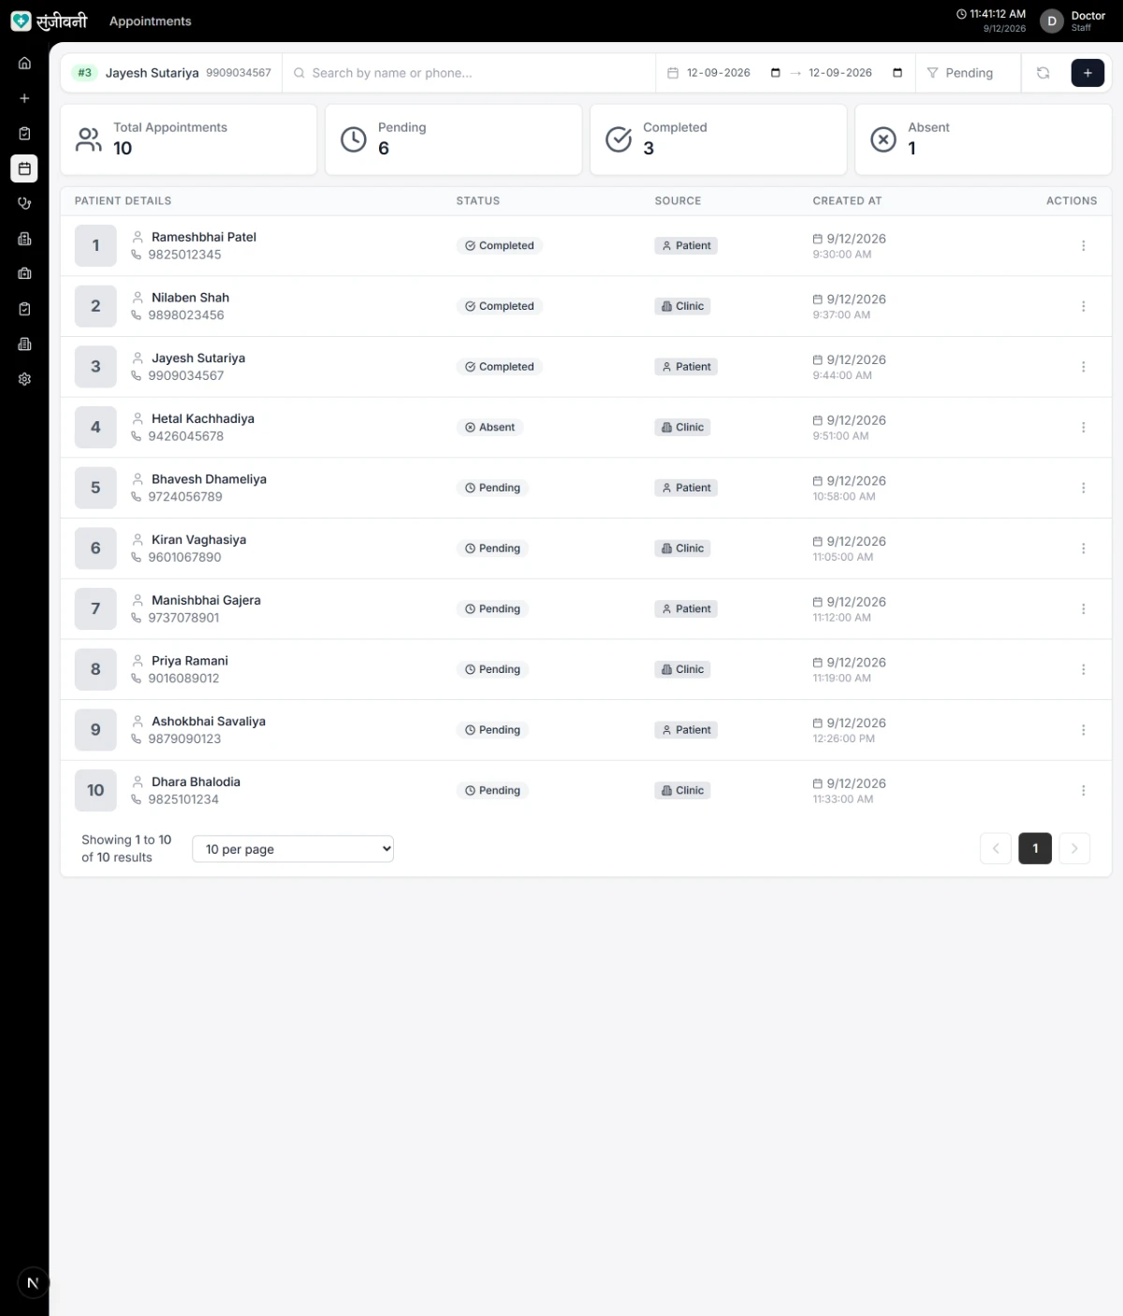1123x1316 pixels.
Task: Go to Home via sidebar house icon
Action: pyautogui.click(x=24, y=64)
